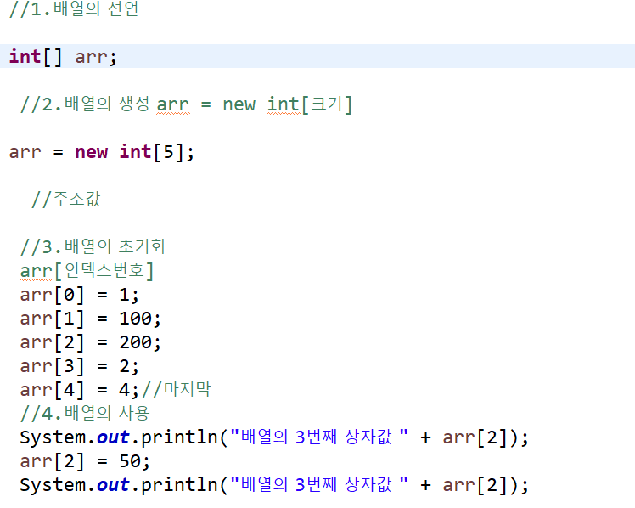Click the statement 'arr = new int[5];'
635x508 pixels.
pos(102,152)
